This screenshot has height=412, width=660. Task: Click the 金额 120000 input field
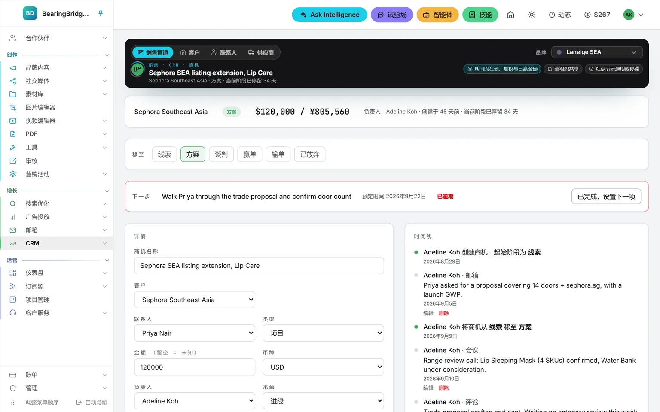(x=195, y=367)
